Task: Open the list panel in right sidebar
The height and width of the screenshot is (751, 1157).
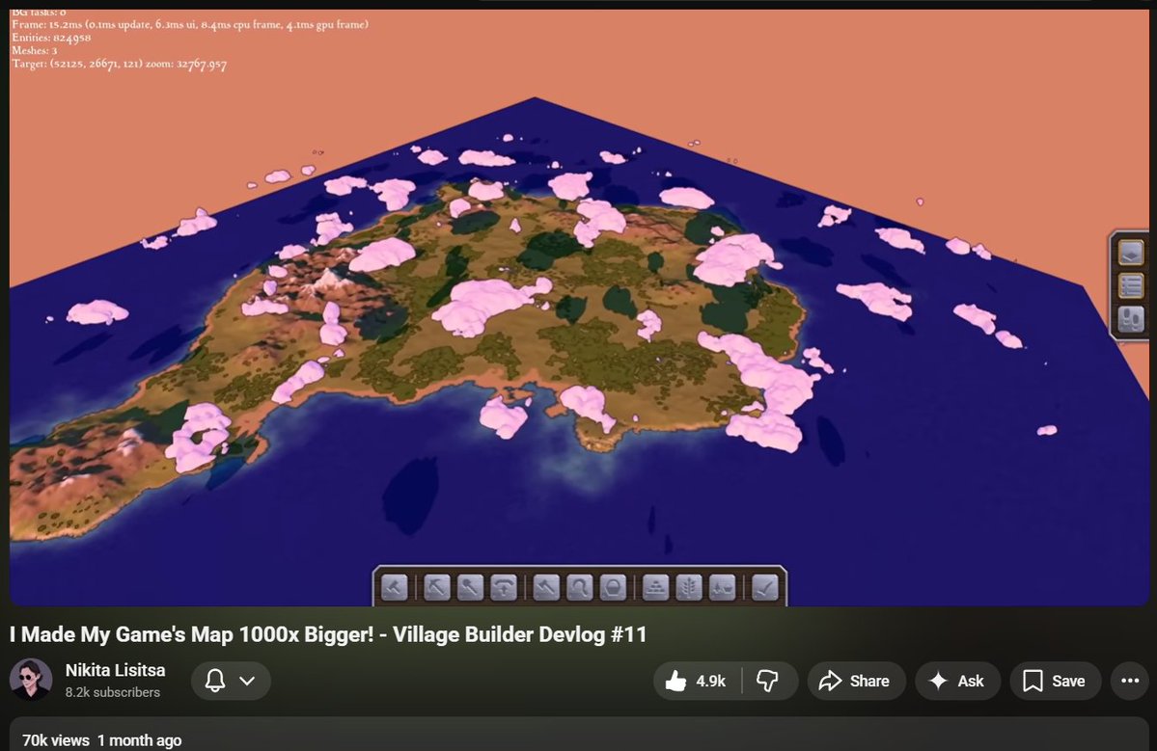Action: click(1130, 286)
